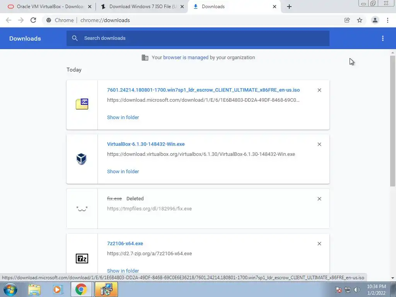Screen dimensions: 396x297
Task: Open VirtualBox-6.1.30-148432-Win.exe file link
Action: 146,144
